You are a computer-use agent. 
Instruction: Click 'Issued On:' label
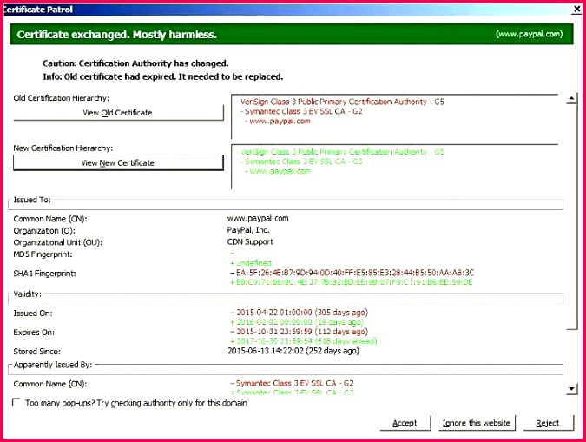click(x=33, y=313)
